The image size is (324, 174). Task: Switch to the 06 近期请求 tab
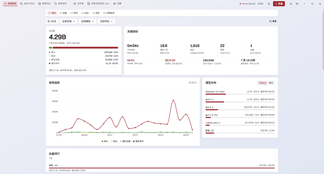(x=108, y=13)
